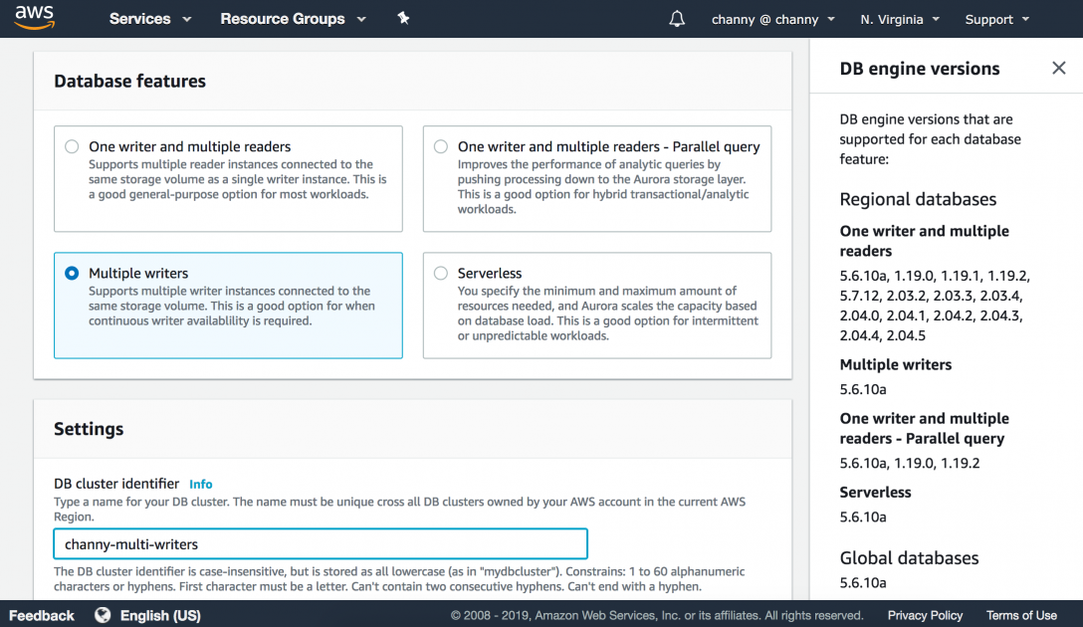Select the Parallel query radio option

441,146
